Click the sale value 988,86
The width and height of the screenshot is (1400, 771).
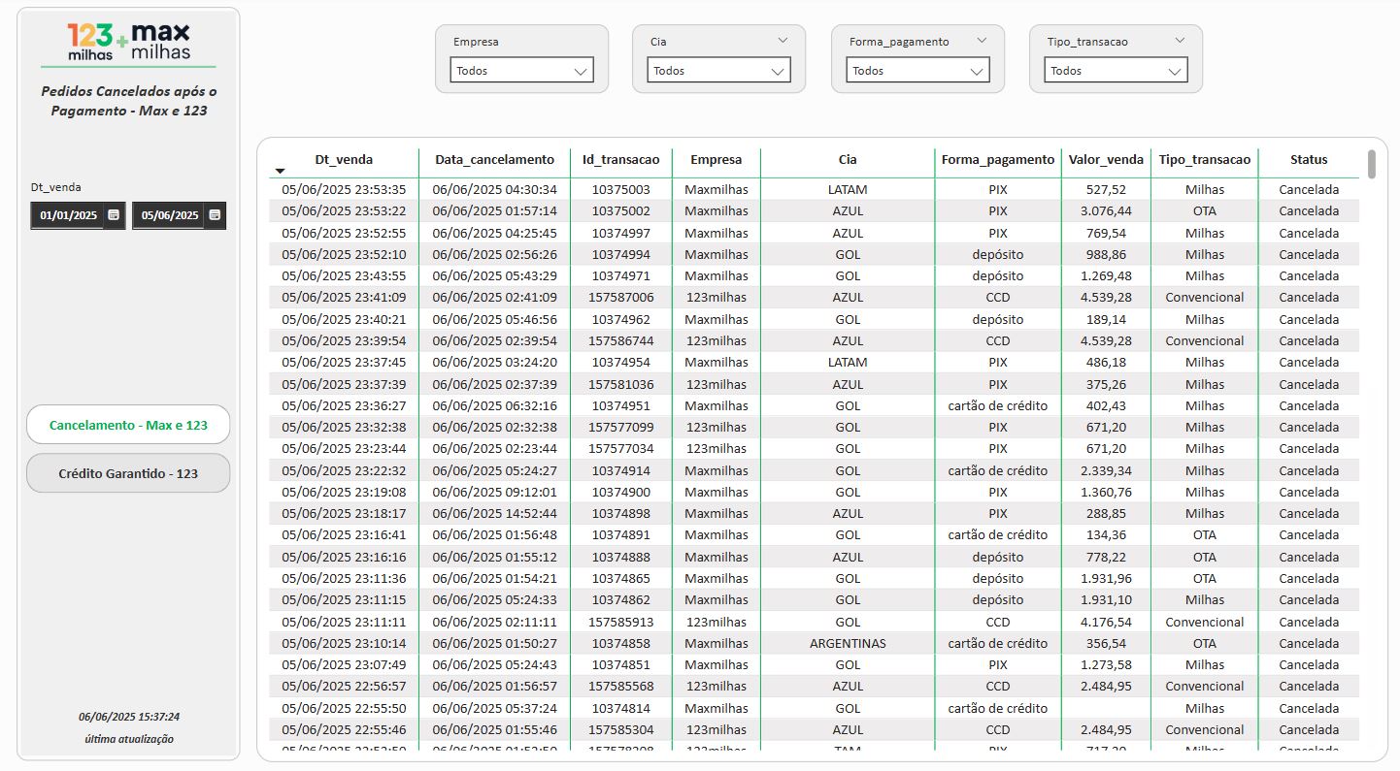pyautogui.click(x=1106, y=254)
